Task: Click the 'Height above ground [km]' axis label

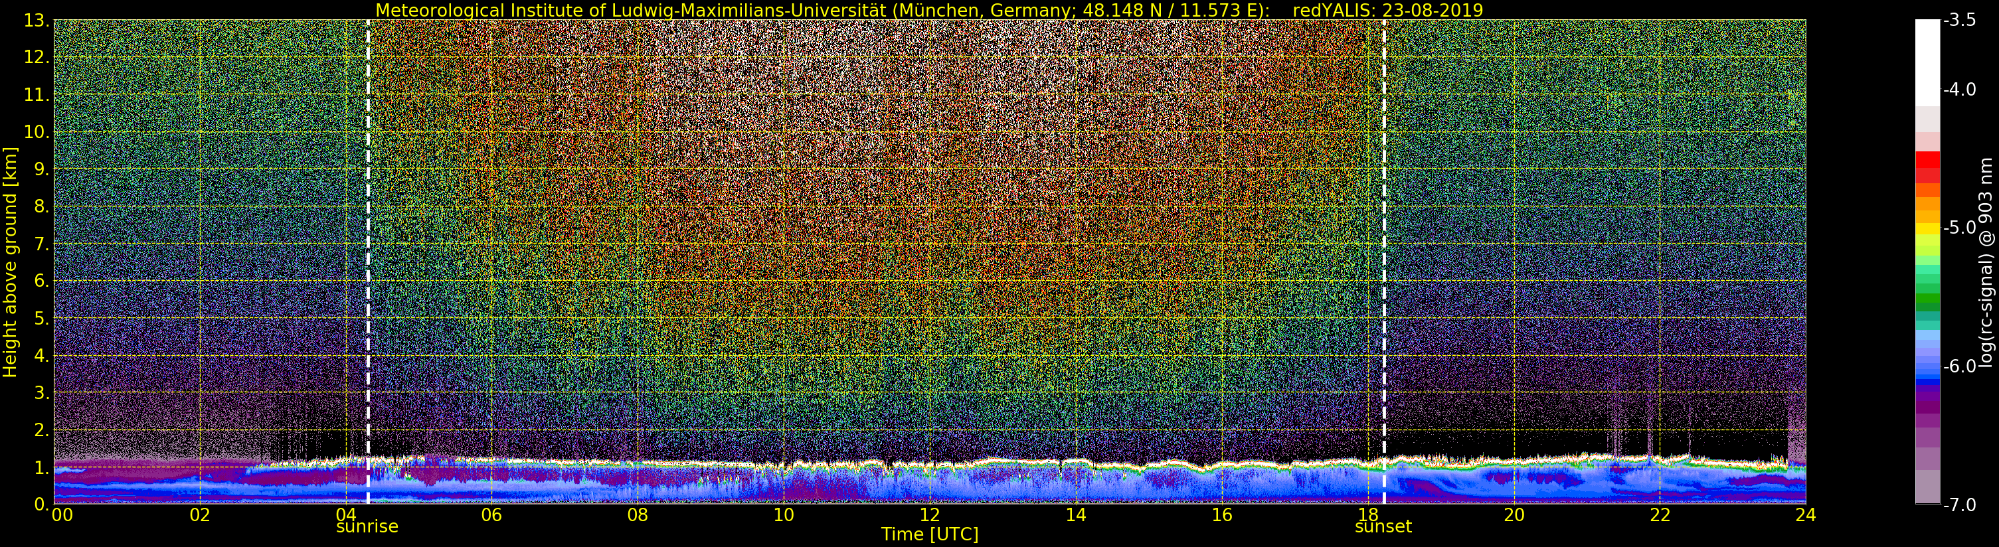Action: point(10,262)
